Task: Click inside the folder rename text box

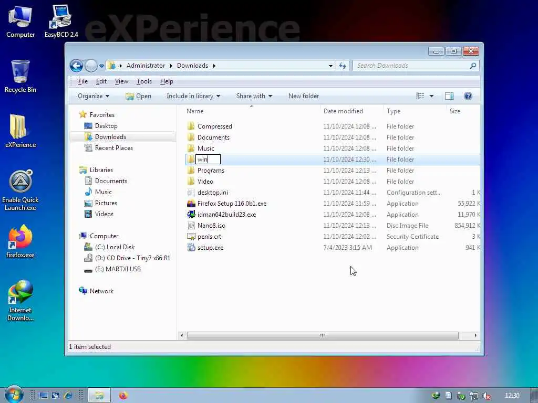Action: [x=208, y=160]
